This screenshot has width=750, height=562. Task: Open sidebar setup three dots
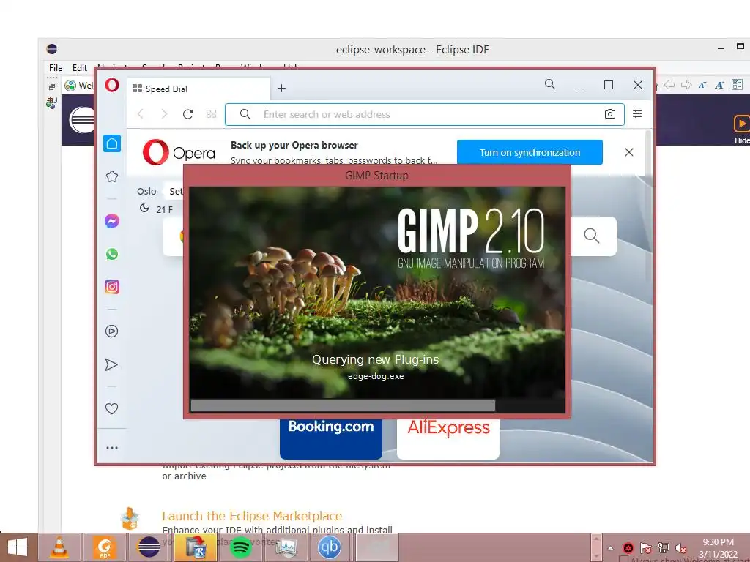(x=112, y=448)
